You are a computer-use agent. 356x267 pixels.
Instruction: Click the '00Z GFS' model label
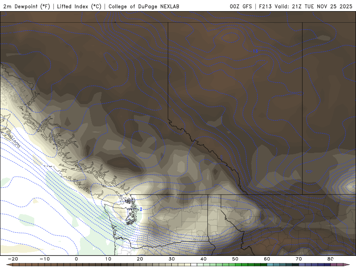click(x=241, y=6)
